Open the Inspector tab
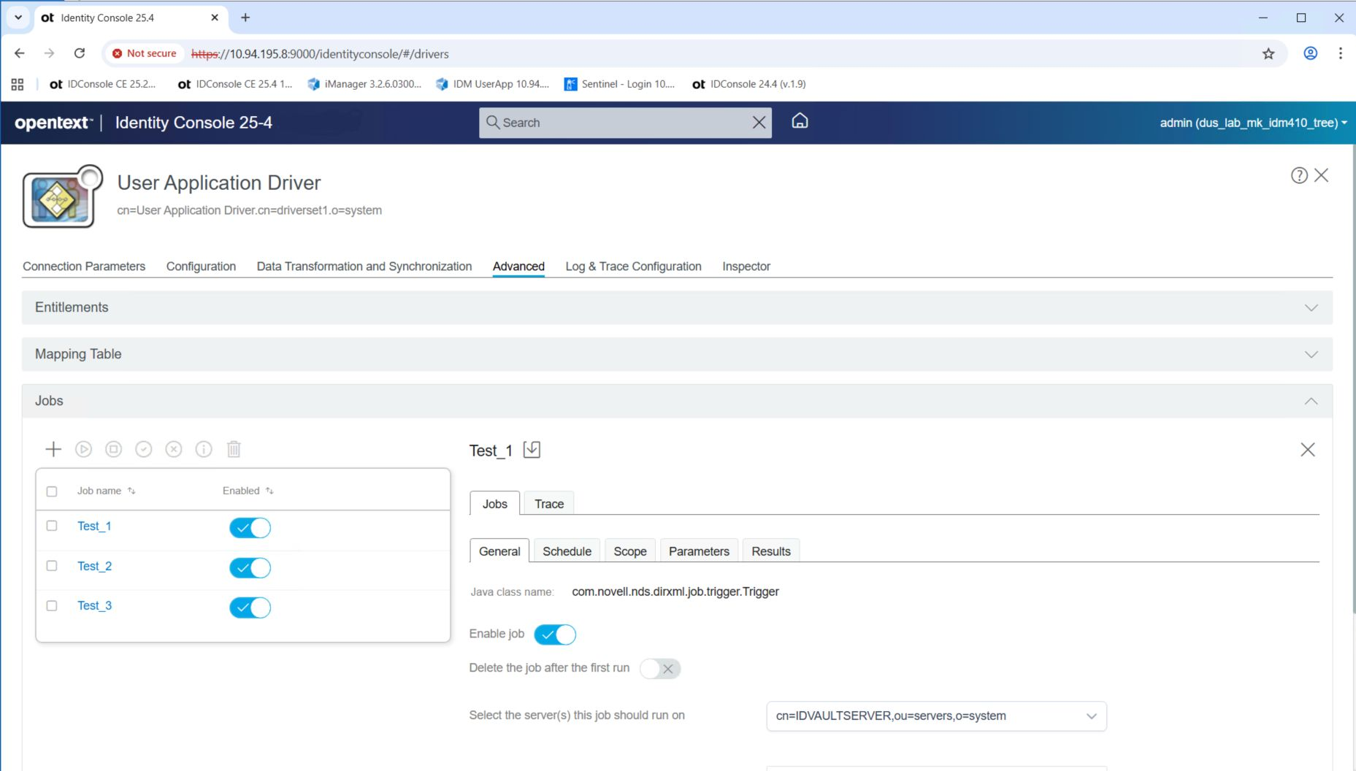This screenshot has width=1356, height=771. pyautogui.click(x=746, y=266)
